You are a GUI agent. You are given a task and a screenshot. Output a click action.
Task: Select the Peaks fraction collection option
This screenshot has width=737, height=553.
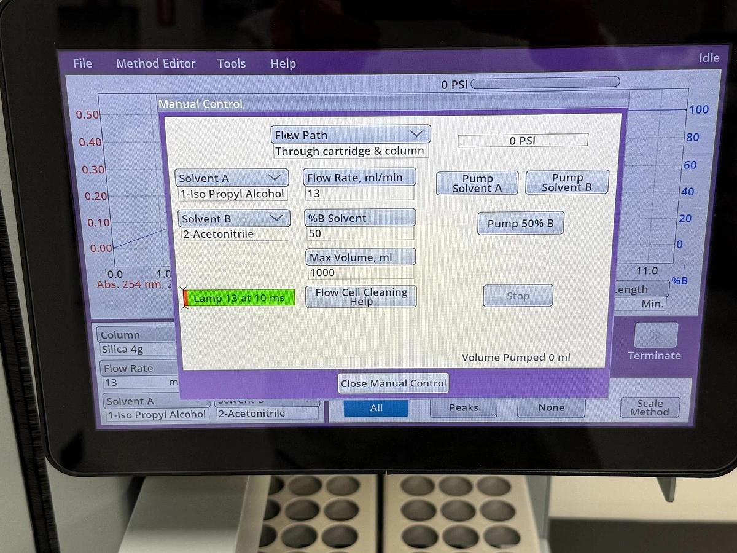pos(464,408)
